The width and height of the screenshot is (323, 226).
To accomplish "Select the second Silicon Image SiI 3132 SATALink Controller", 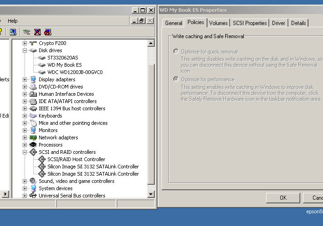I will (x=93, y=174).
